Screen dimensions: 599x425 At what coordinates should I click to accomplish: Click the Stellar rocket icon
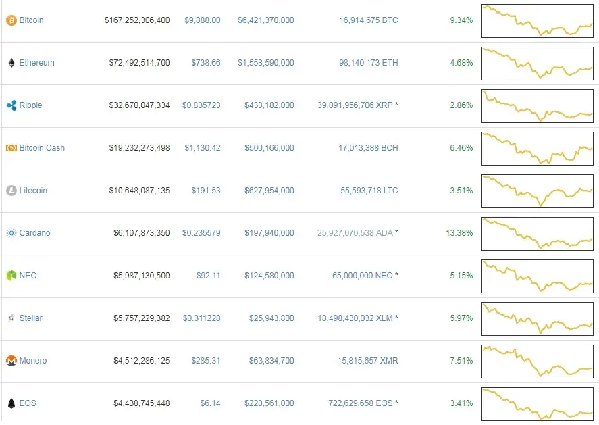click(x=11, y=318)
